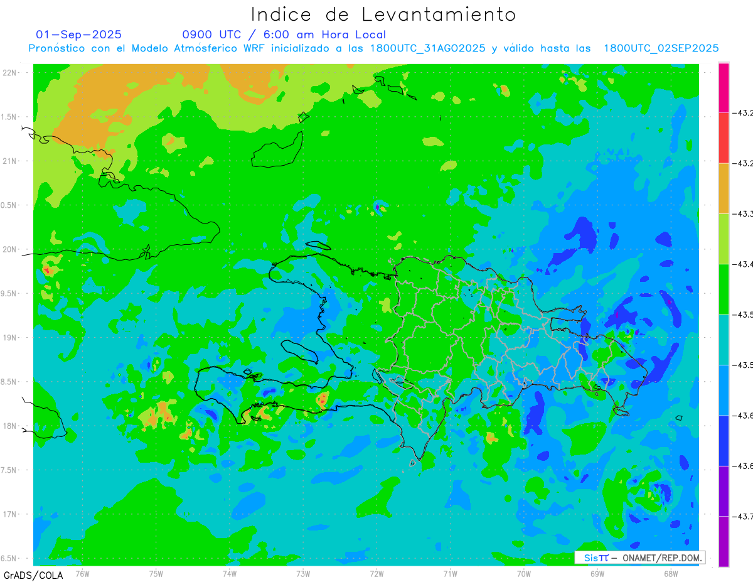This screenshot has height=582, width=753.
Task: Click the 71W longitude label
Action: [450, 574]
